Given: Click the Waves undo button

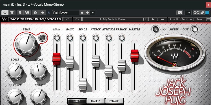Looking at the screenshot, I should point(68,19).
